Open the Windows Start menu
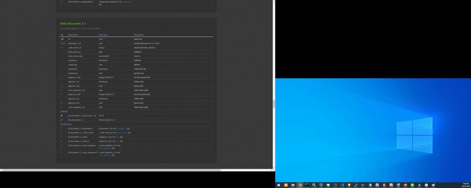This screenshot has width=471, height=188. click(279, 185)
